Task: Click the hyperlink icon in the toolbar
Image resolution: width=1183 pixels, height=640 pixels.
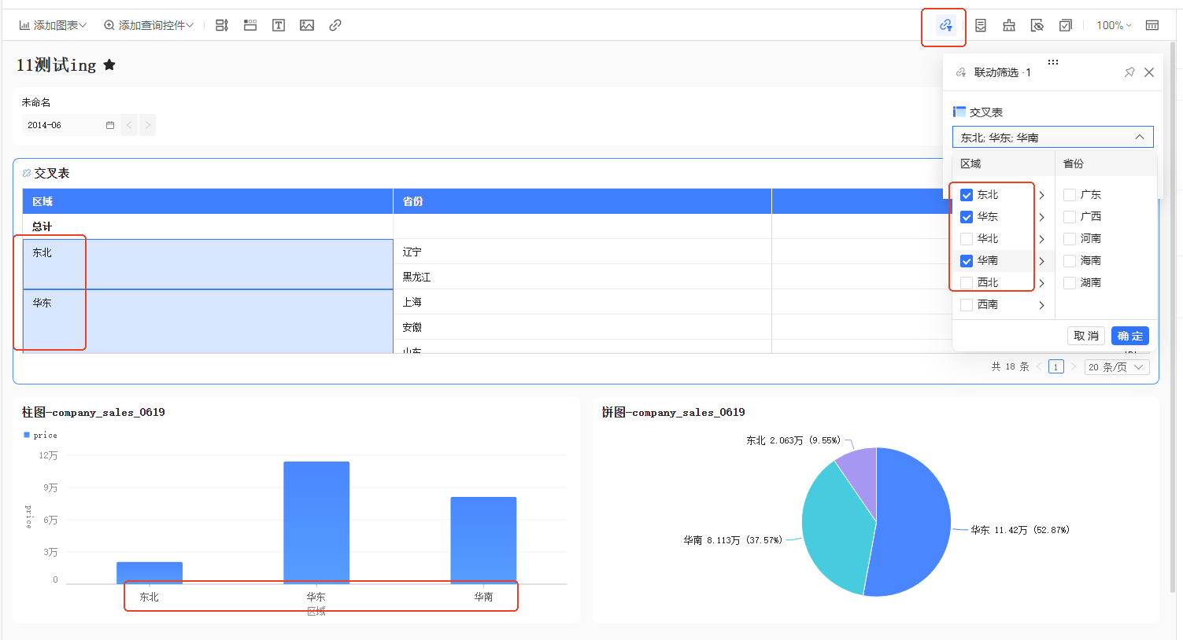Action: coord(335,25)
